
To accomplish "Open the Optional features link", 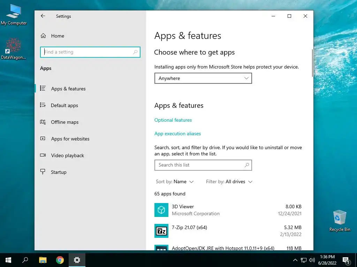I will [x=173, y=120].
